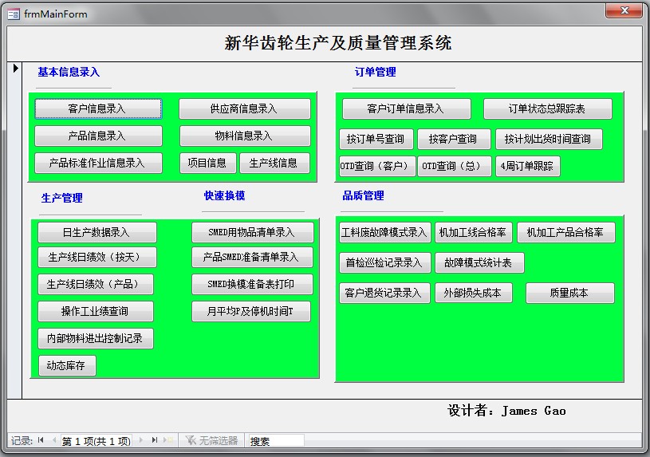The image size is (650, 457).
Task: Go to previous record arrow
Action: 54,440
